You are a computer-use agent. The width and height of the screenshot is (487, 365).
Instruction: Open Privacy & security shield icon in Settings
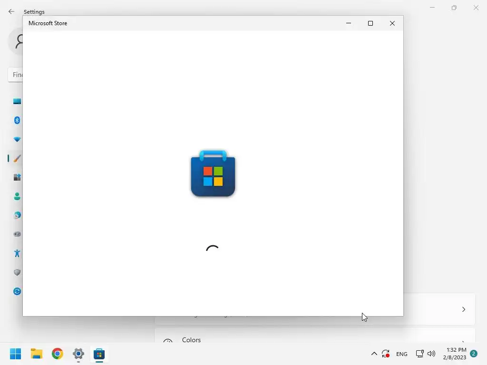(17, 272)
